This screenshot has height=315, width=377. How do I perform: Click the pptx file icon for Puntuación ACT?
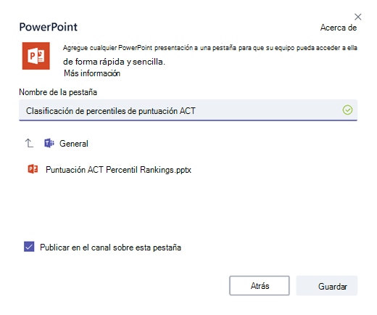click(x=33, y=169)
